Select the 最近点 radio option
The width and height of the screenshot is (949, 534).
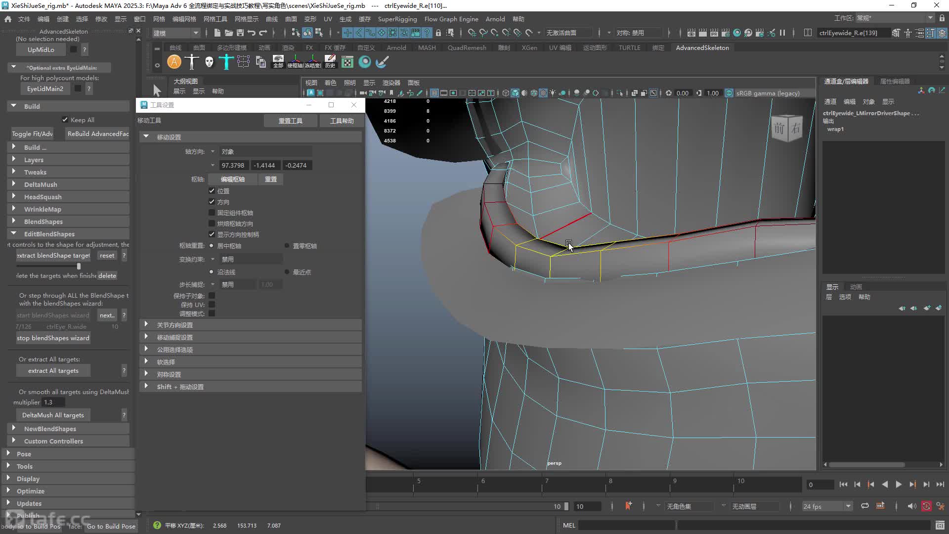(287, 272)
